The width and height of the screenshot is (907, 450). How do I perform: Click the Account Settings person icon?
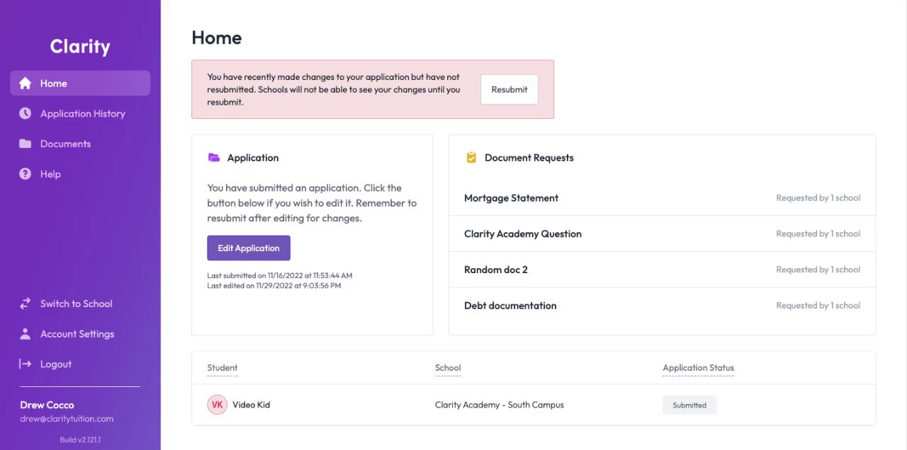26,334
